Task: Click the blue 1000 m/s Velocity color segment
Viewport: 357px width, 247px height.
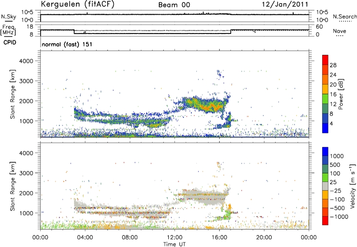Action: (x=325, y=152)
